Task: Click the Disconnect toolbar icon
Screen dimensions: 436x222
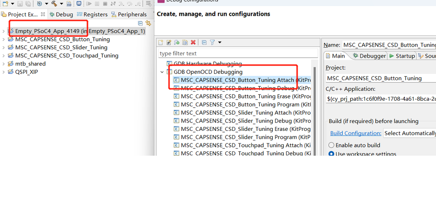Action: click(x=113, y=3)
